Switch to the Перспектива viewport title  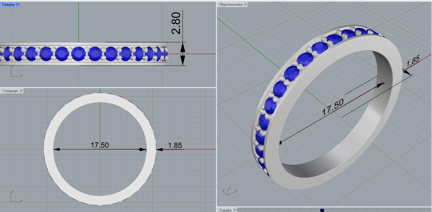[230, 4]
